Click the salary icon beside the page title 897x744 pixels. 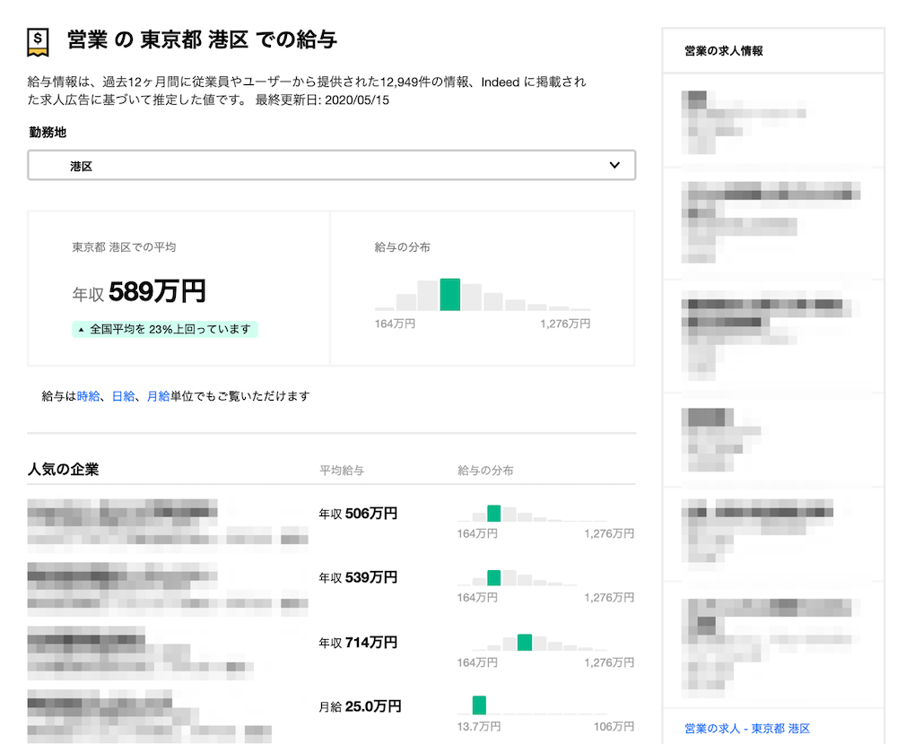(x=39, y=40)
